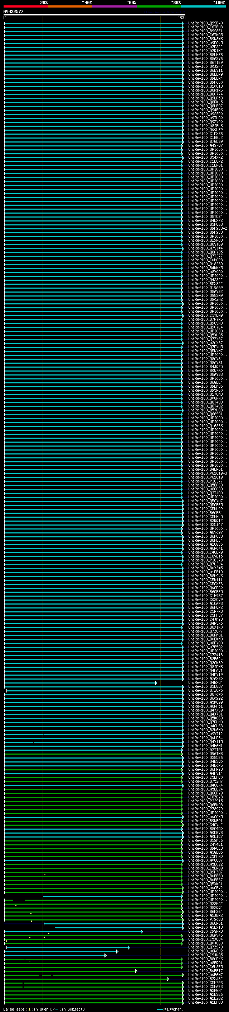Open hit UniRef100_C6TBU3
This screenshot has width=229, height=1012.
[x=205, y=27]
